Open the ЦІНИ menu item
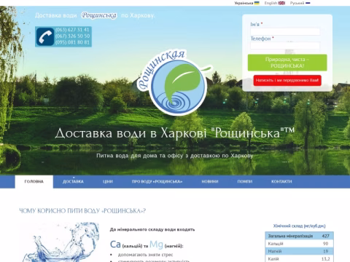This screenshot has height=262, width=350. [x=108, y=181]
